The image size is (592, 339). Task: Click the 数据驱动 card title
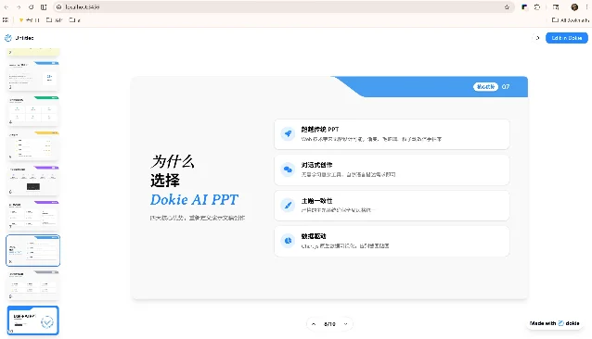coord(314,236)
